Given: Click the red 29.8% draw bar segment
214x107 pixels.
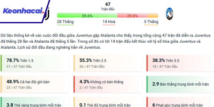Looking at the screenshot, I should [x=132, y=16].
